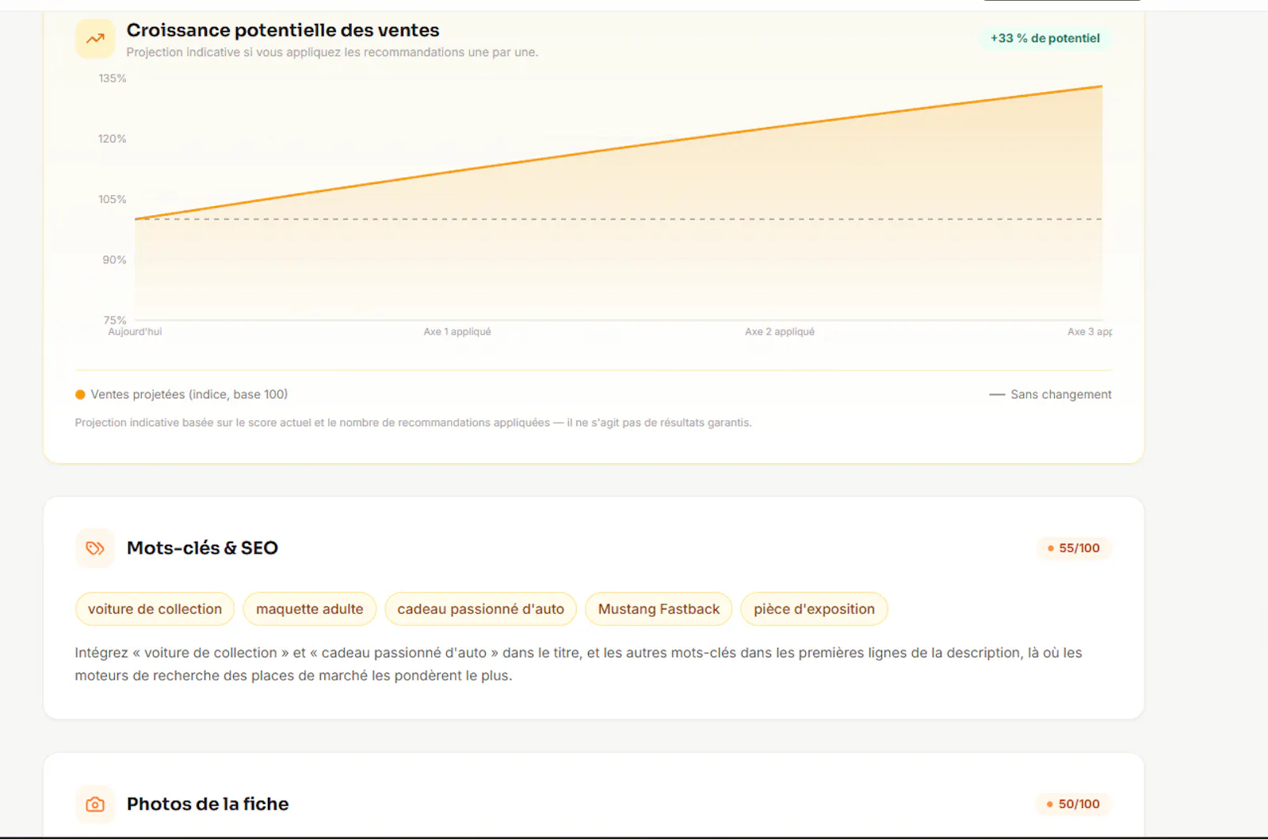Click the dash icon beside Sans changement
Viewport: 1268px width, 839px height.
(x=997, y=394)
